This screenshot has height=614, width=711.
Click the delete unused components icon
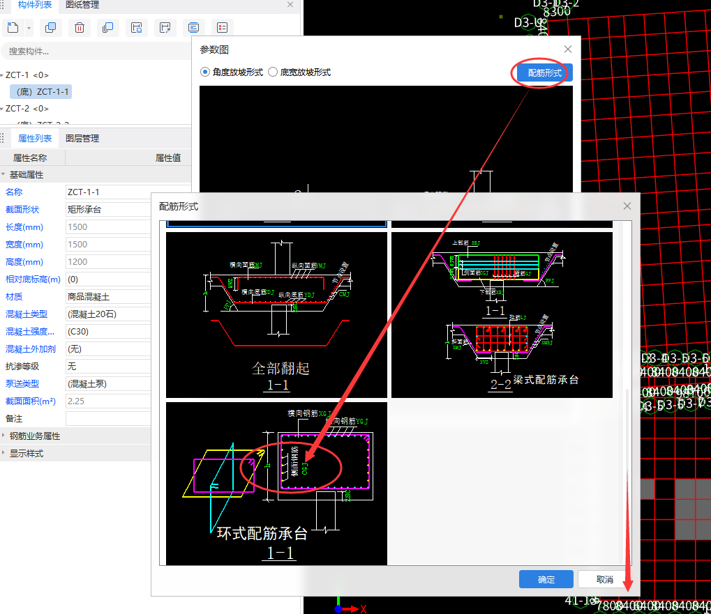coord(222,28)
